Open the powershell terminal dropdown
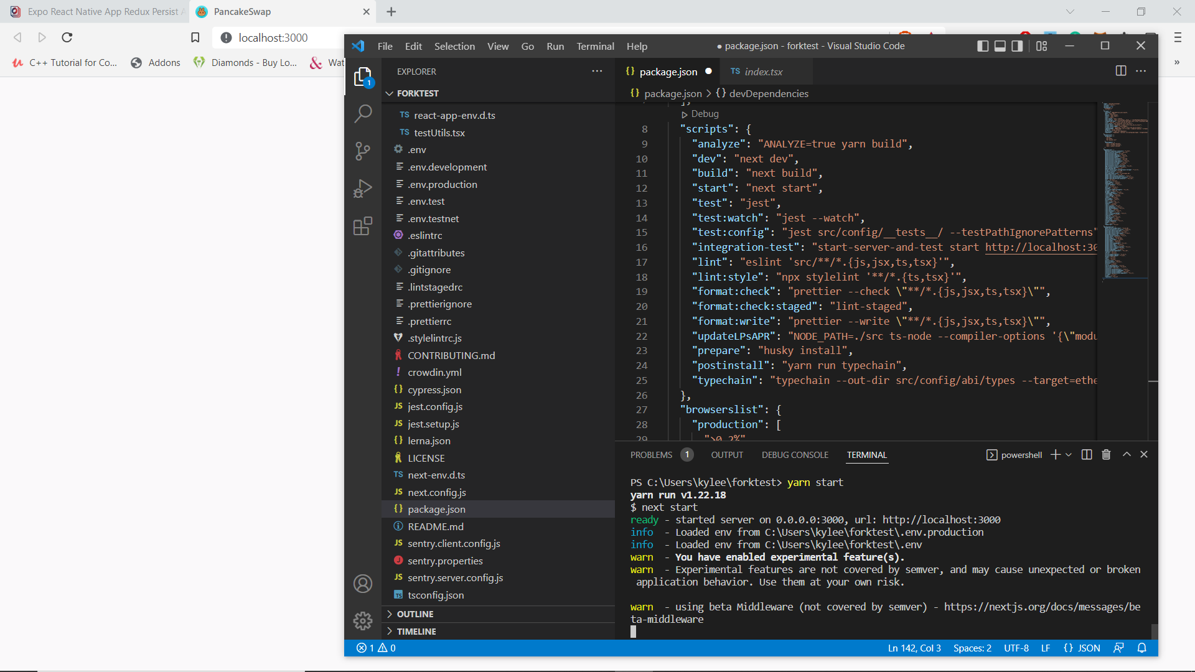The height and width of the screenshot is (672, 1195). 1069,454
